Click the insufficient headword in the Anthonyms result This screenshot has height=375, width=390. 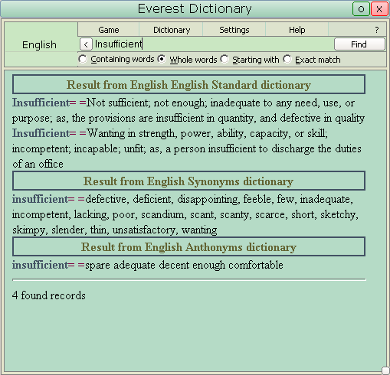tap(40, 265)
